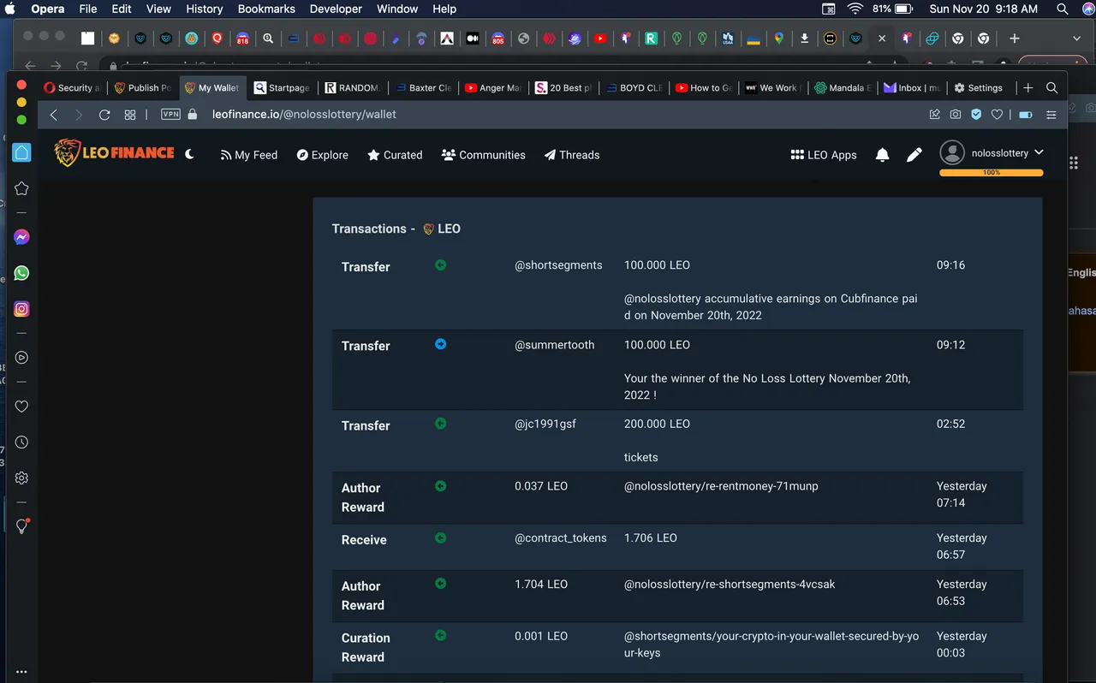Switch to the Security tab

point(72,87)
